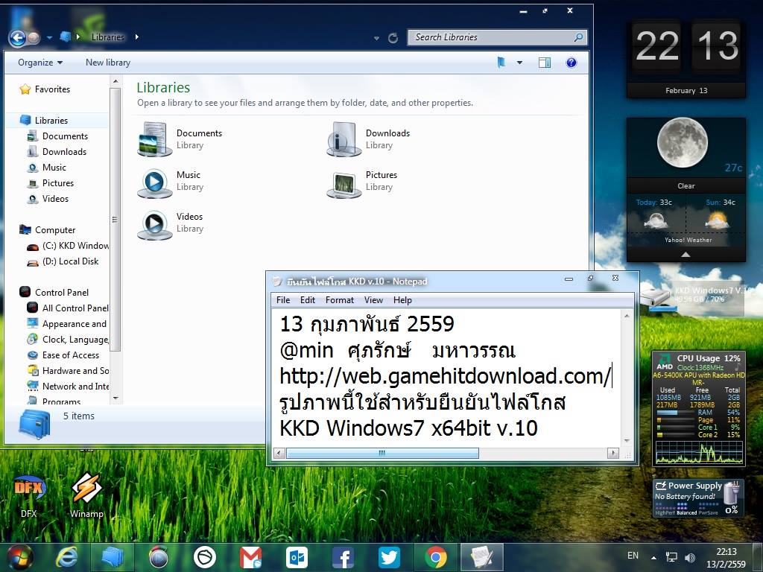Image resolution: width=763 pixels, height=572 pixels.
Task: Open Twitter taskbar icon
Action: click(x=389, y=557)
